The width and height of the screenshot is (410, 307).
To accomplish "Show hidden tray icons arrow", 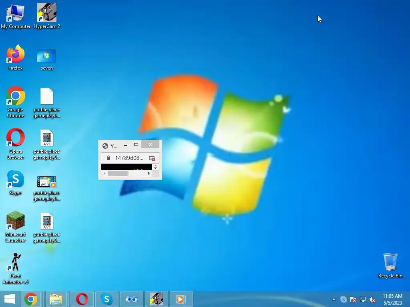I will click(x=334, y=299).
